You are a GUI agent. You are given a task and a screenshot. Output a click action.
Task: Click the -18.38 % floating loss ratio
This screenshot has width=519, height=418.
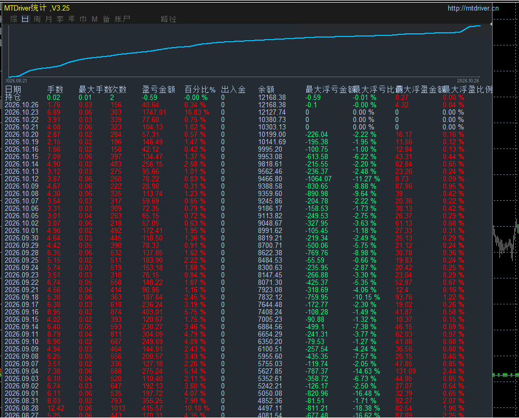367,408
